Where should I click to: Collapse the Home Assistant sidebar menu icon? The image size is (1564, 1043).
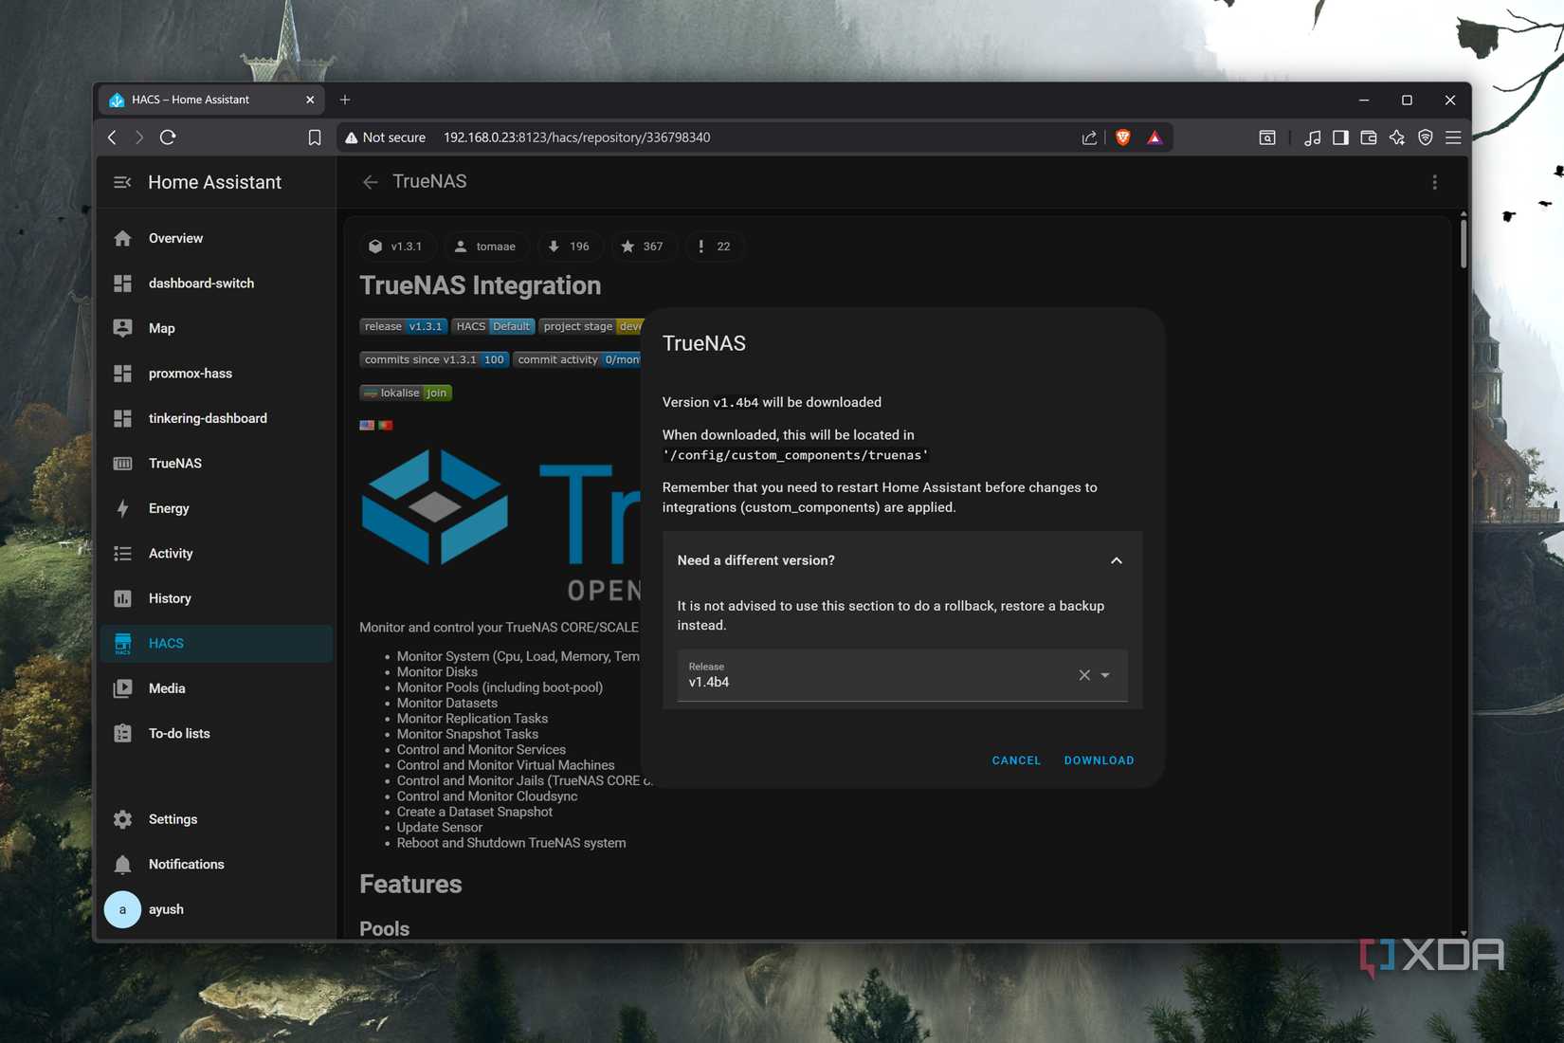click(122, 182)
